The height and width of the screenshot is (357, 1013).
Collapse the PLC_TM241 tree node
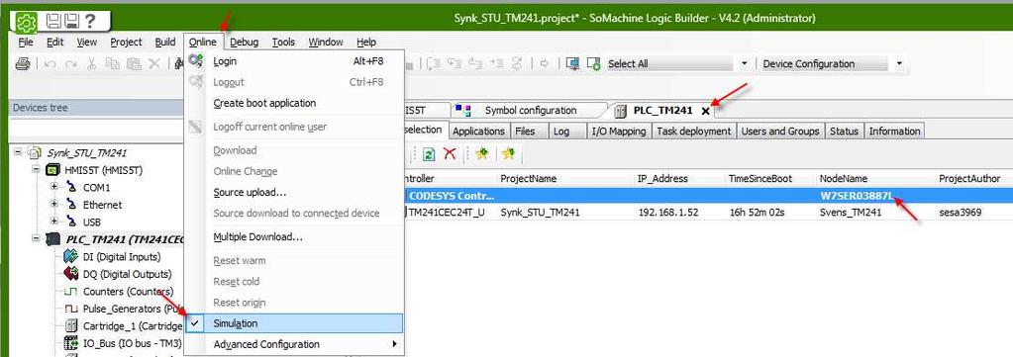tap(36, 239)
